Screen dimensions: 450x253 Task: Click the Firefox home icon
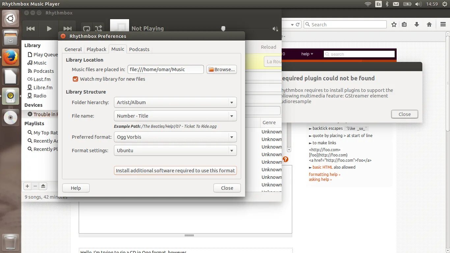point(429,25)
